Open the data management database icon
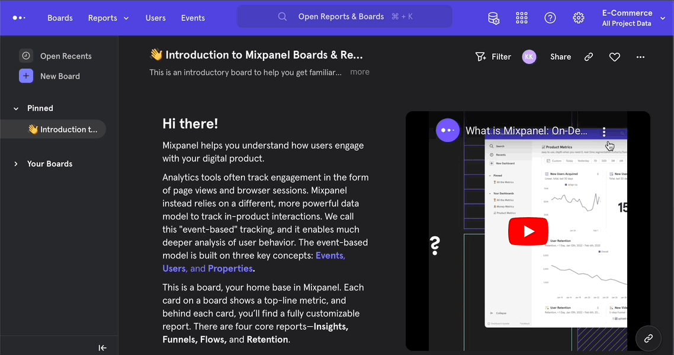Screen dimensions: 674x355 tap(493, 18)
